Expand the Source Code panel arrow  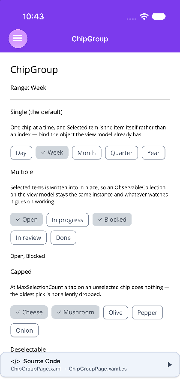(170, 365)
